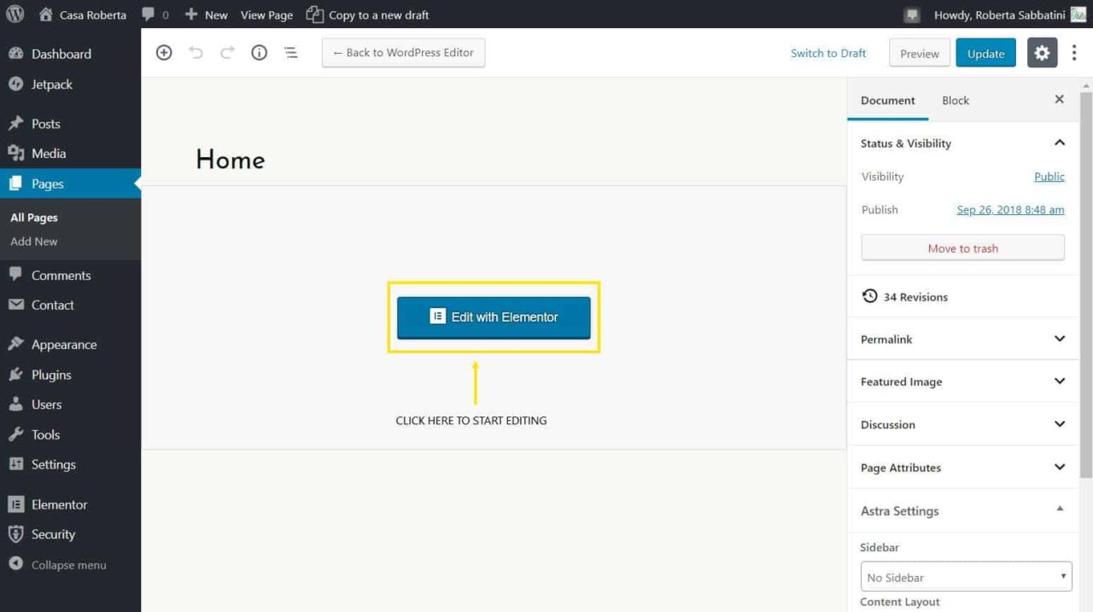Click the Update button
The image size is (1093, 612).
(985, 52)
